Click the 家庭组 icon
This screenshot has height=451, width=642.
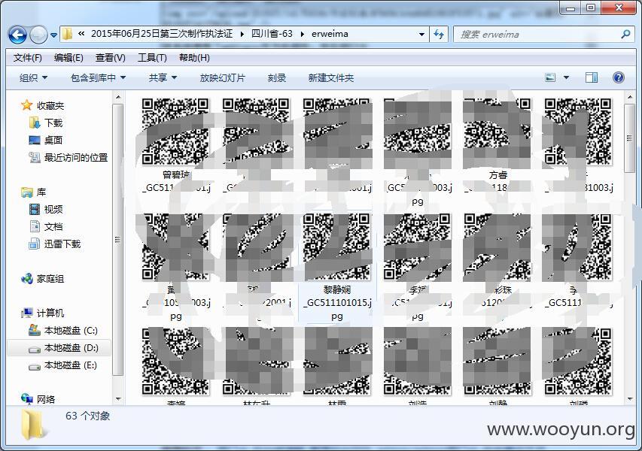click(x=27, y=278)
